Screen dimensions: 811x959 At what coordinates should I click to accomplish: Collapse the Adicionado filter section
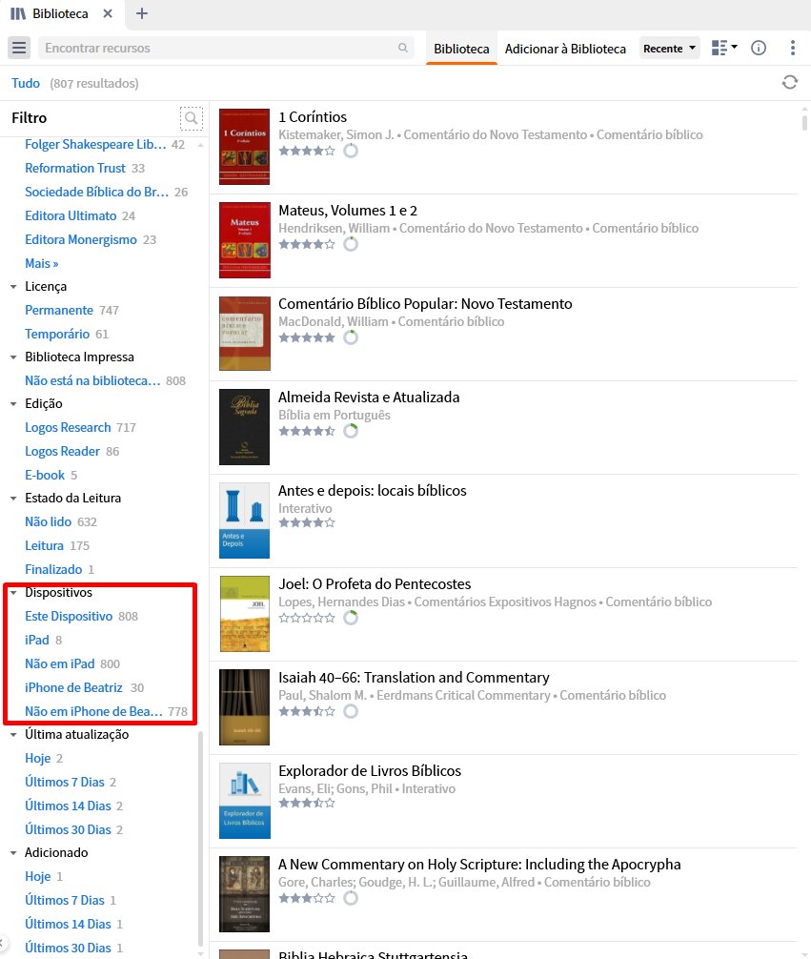(13, 852)
